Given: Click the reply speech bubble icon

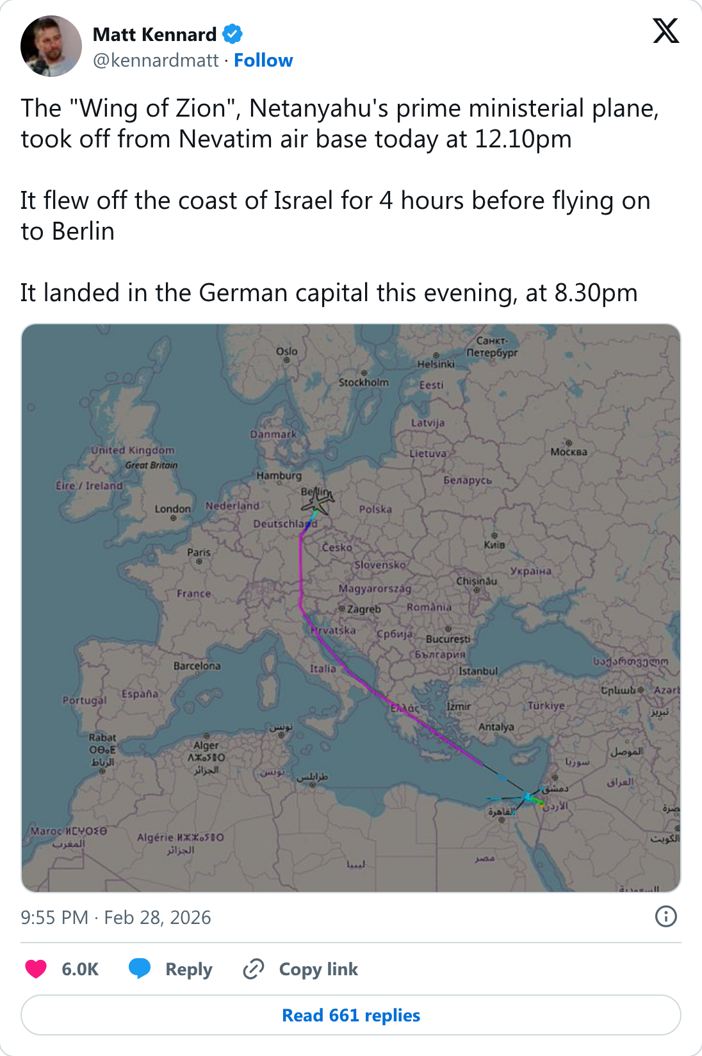Looking at the screenshot, I should pos(140,969).
